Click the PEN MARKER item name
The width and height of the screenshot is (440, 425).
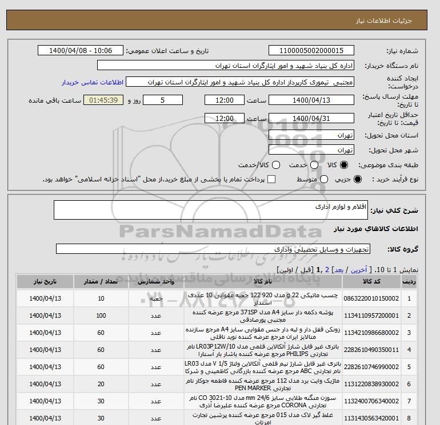[x=263, y=384]
